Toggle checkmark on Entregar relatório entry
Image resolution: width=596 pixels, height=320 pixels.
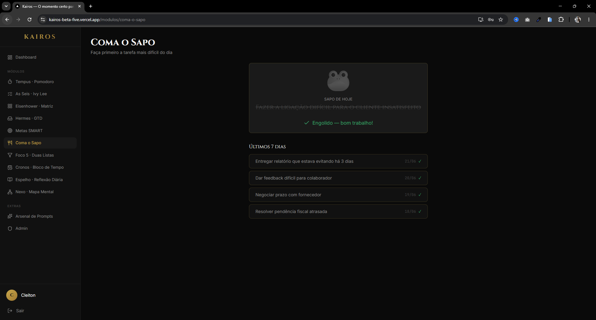(x=420, y=161)
